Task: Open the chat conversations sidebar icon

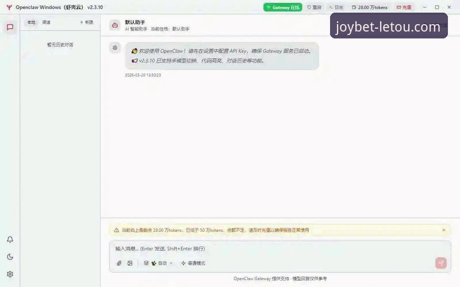Action: 10,27
